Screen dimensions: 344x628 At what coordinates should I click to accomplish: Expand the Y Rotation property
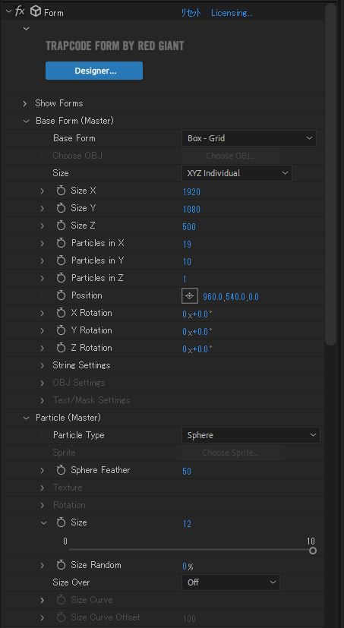coord(43,331)
